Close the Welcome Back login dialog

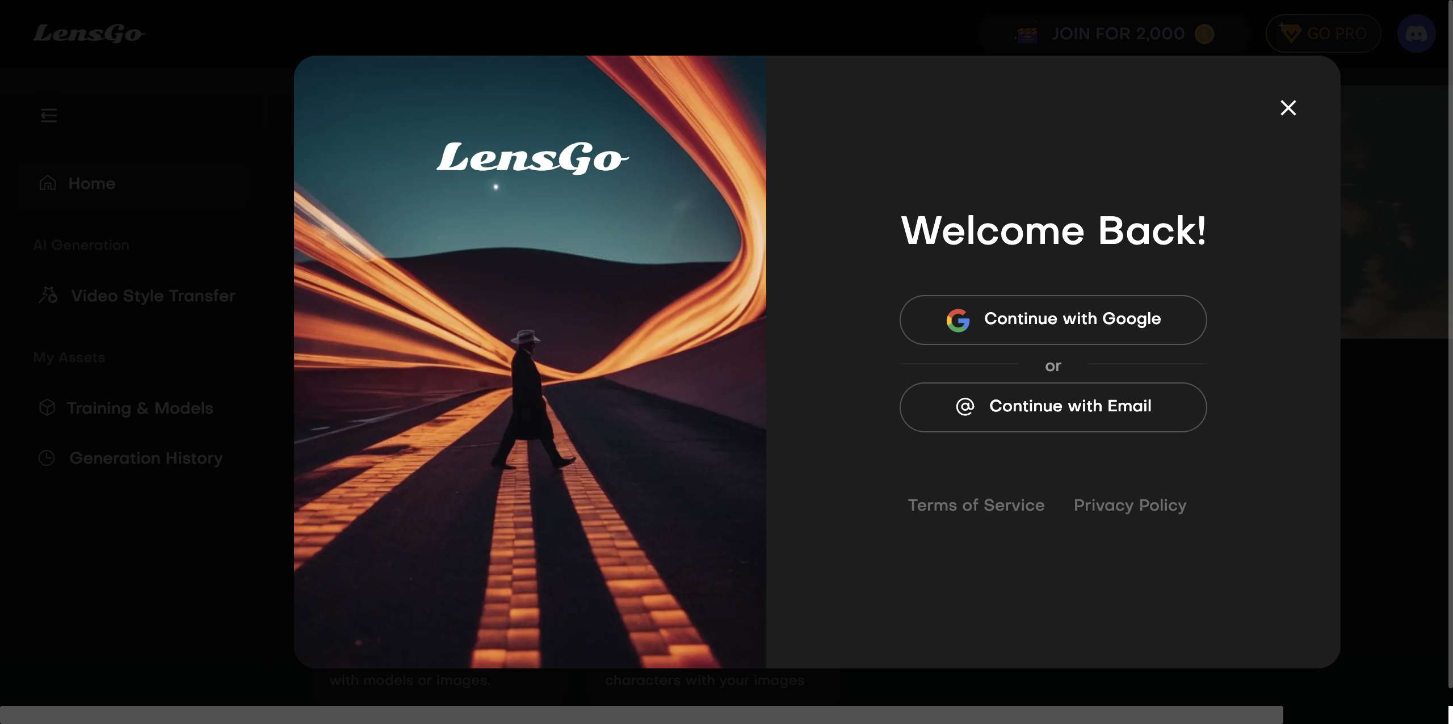pos(1288,108)
